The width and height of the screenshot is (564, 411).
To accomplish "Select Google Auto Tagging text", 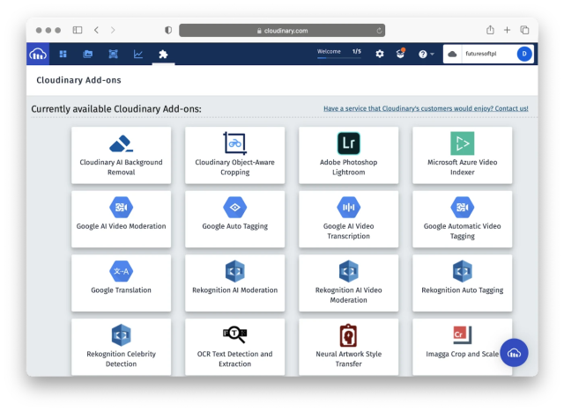I will pos(235,226).
